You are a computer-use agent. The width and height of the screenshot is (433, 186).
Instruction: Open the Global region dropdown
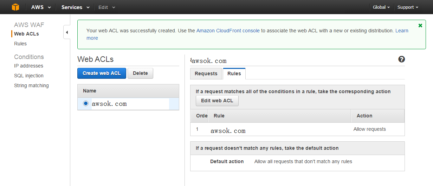pyautogui.click(x=381, y=7)
